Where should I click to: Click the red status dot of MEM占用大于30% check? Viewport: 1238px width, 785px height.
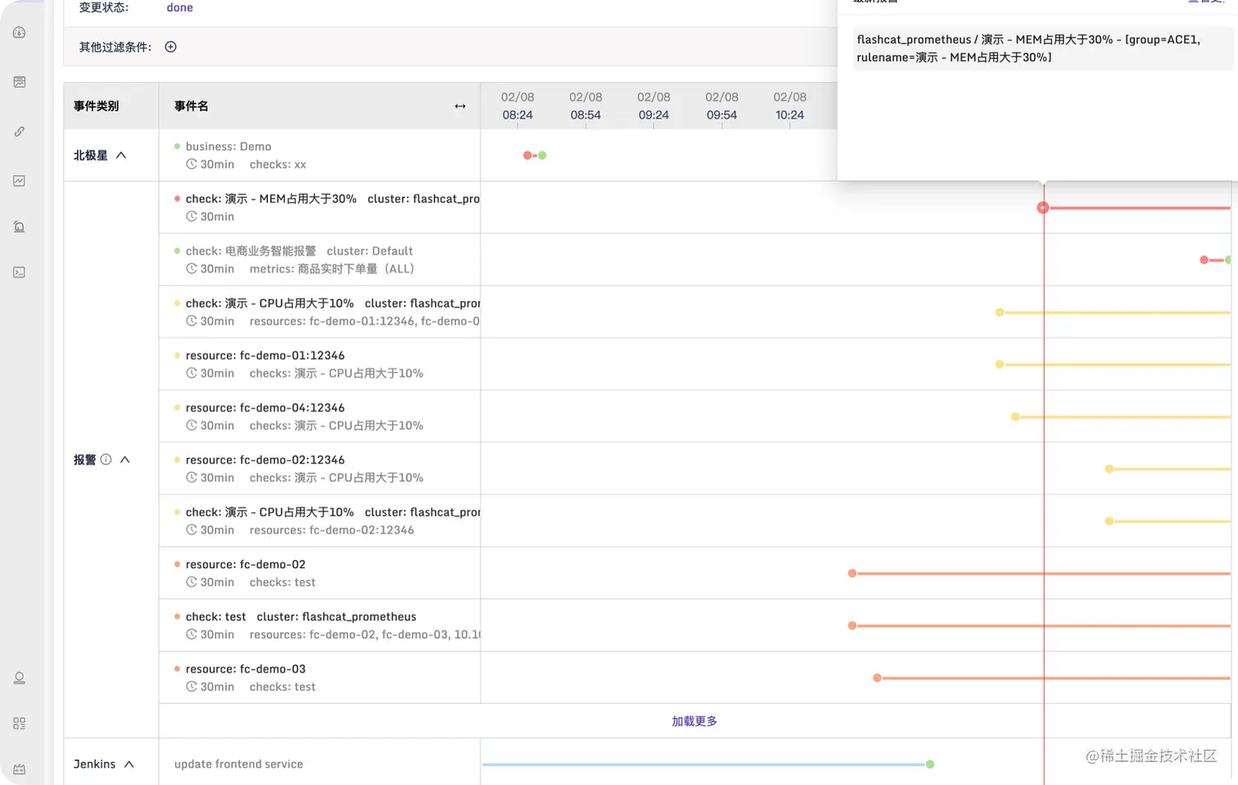177,198
